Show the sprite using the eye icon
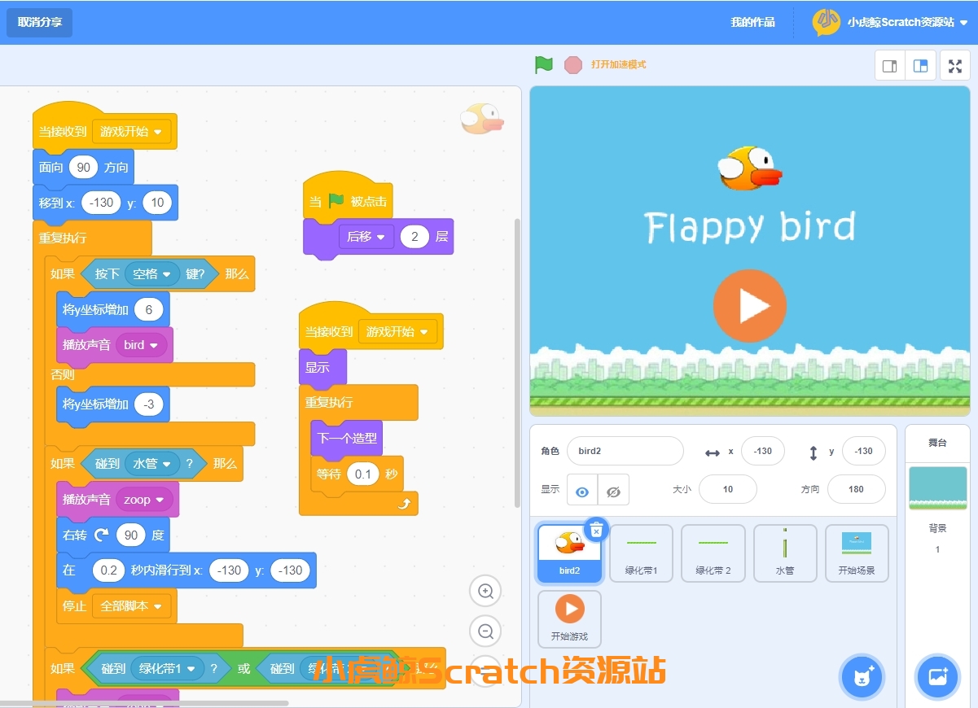Image resolution: width=978 pixels, height=708 pixels. tap(582, 492)
